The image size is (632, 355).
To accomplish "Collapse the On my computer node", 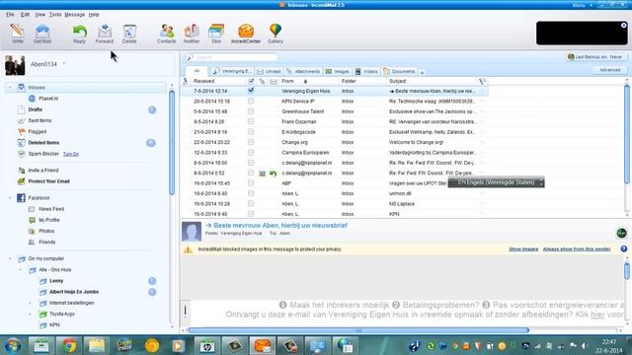I will (10, 258).
